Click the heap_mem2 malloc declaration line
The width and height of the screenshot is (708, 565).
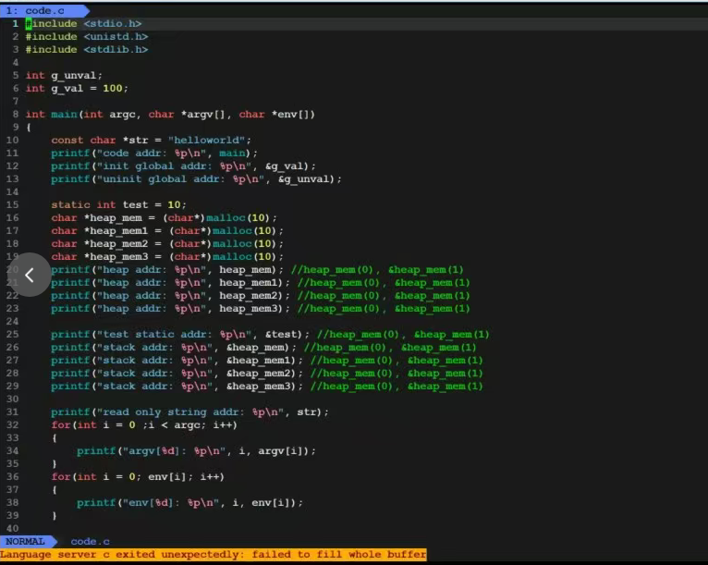click(x=167, y=243)
